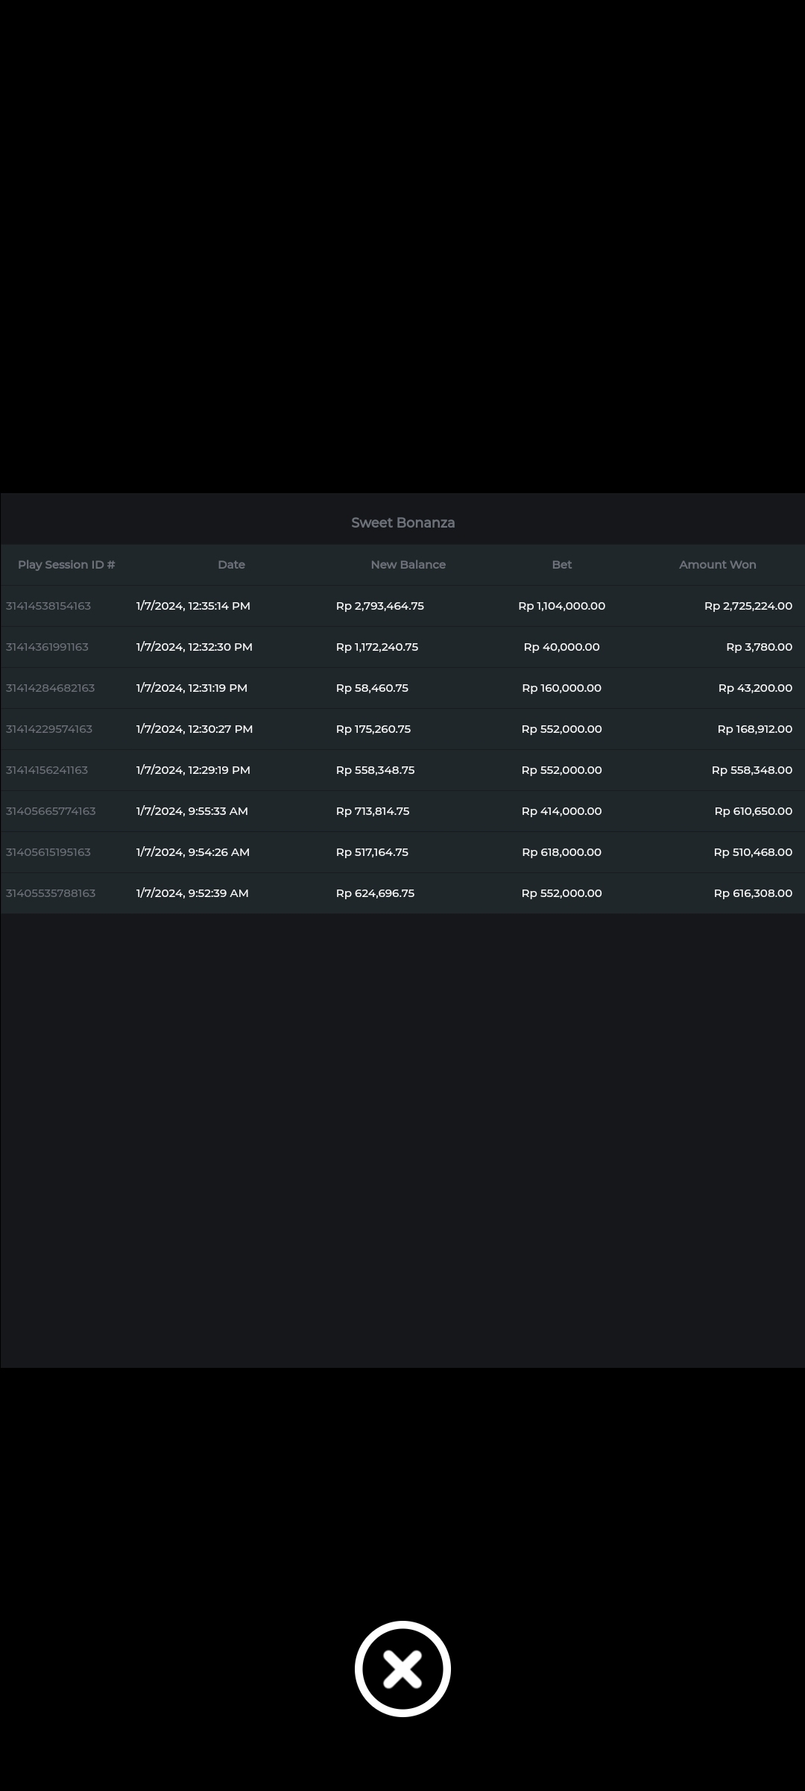Open play session 31414156241163

(47, 770)
